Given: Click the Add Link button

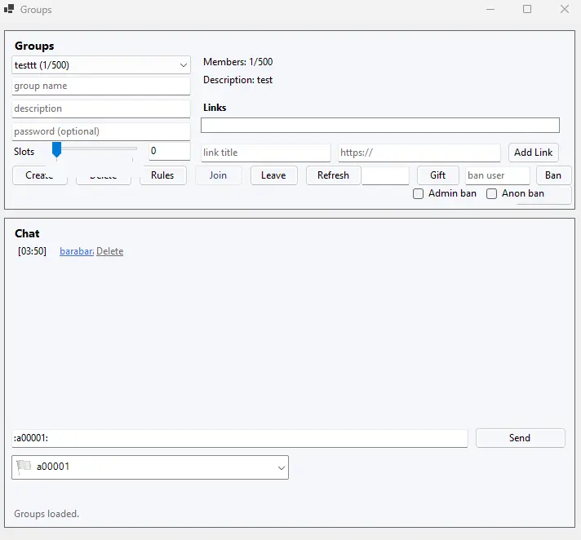Looking at the screenshot, I should 534,153.
